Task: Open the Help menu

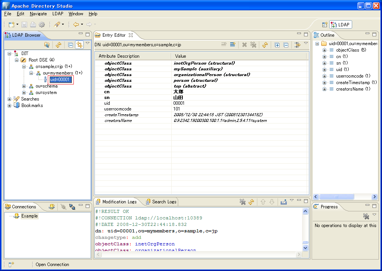Action: point(93,14)
